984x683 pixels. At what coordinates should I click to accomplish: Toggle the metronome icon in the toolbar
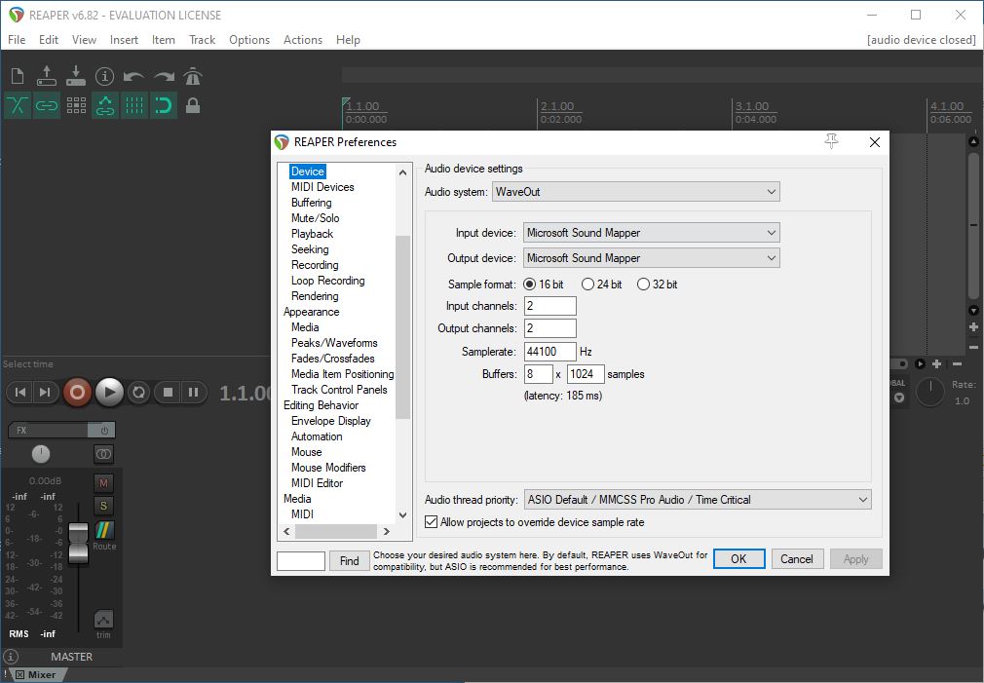193,76
